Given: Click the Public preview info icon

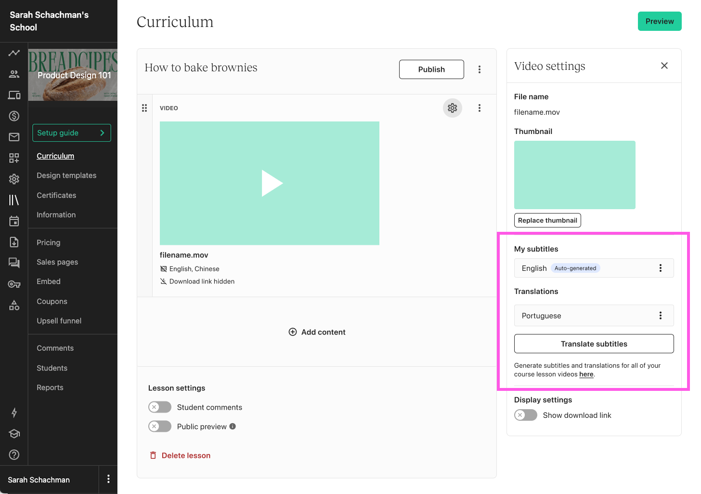Looking at the screenshot, I should pos(233,426).
